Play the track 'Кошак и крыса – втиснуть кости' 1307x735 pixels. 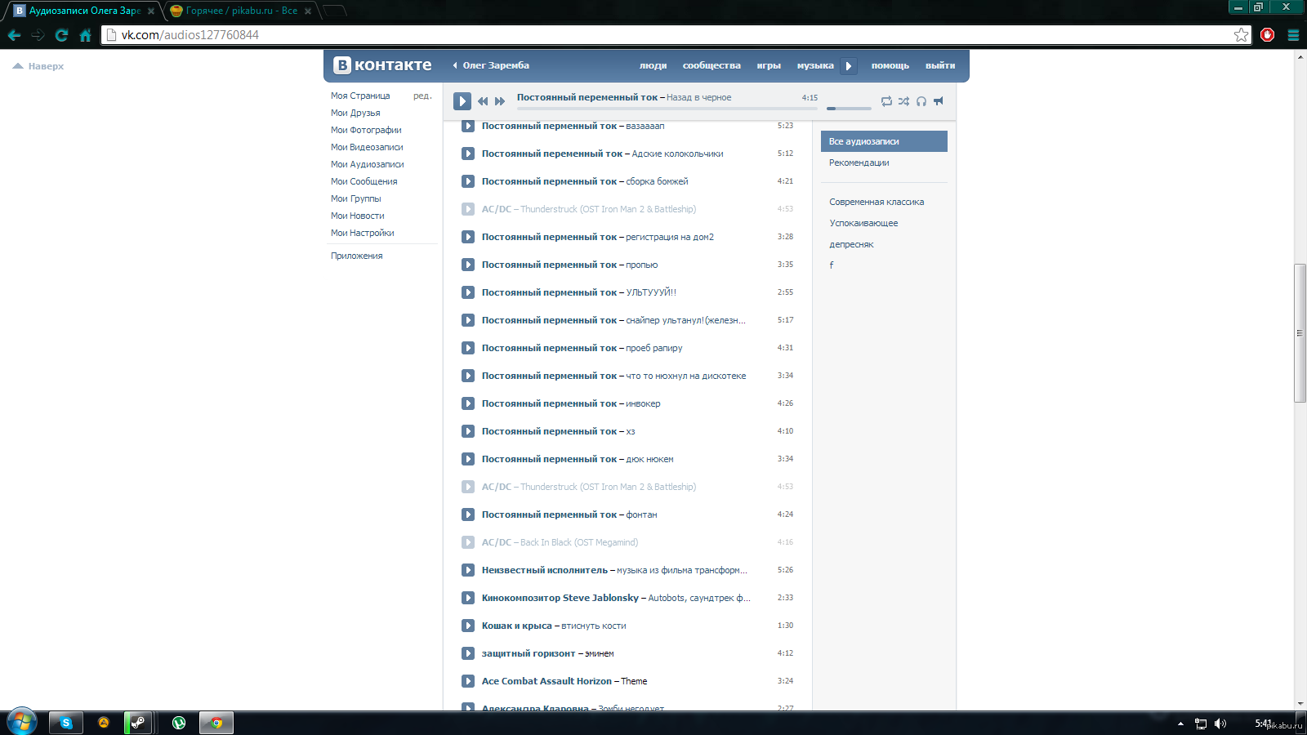[x=468, y=626]
